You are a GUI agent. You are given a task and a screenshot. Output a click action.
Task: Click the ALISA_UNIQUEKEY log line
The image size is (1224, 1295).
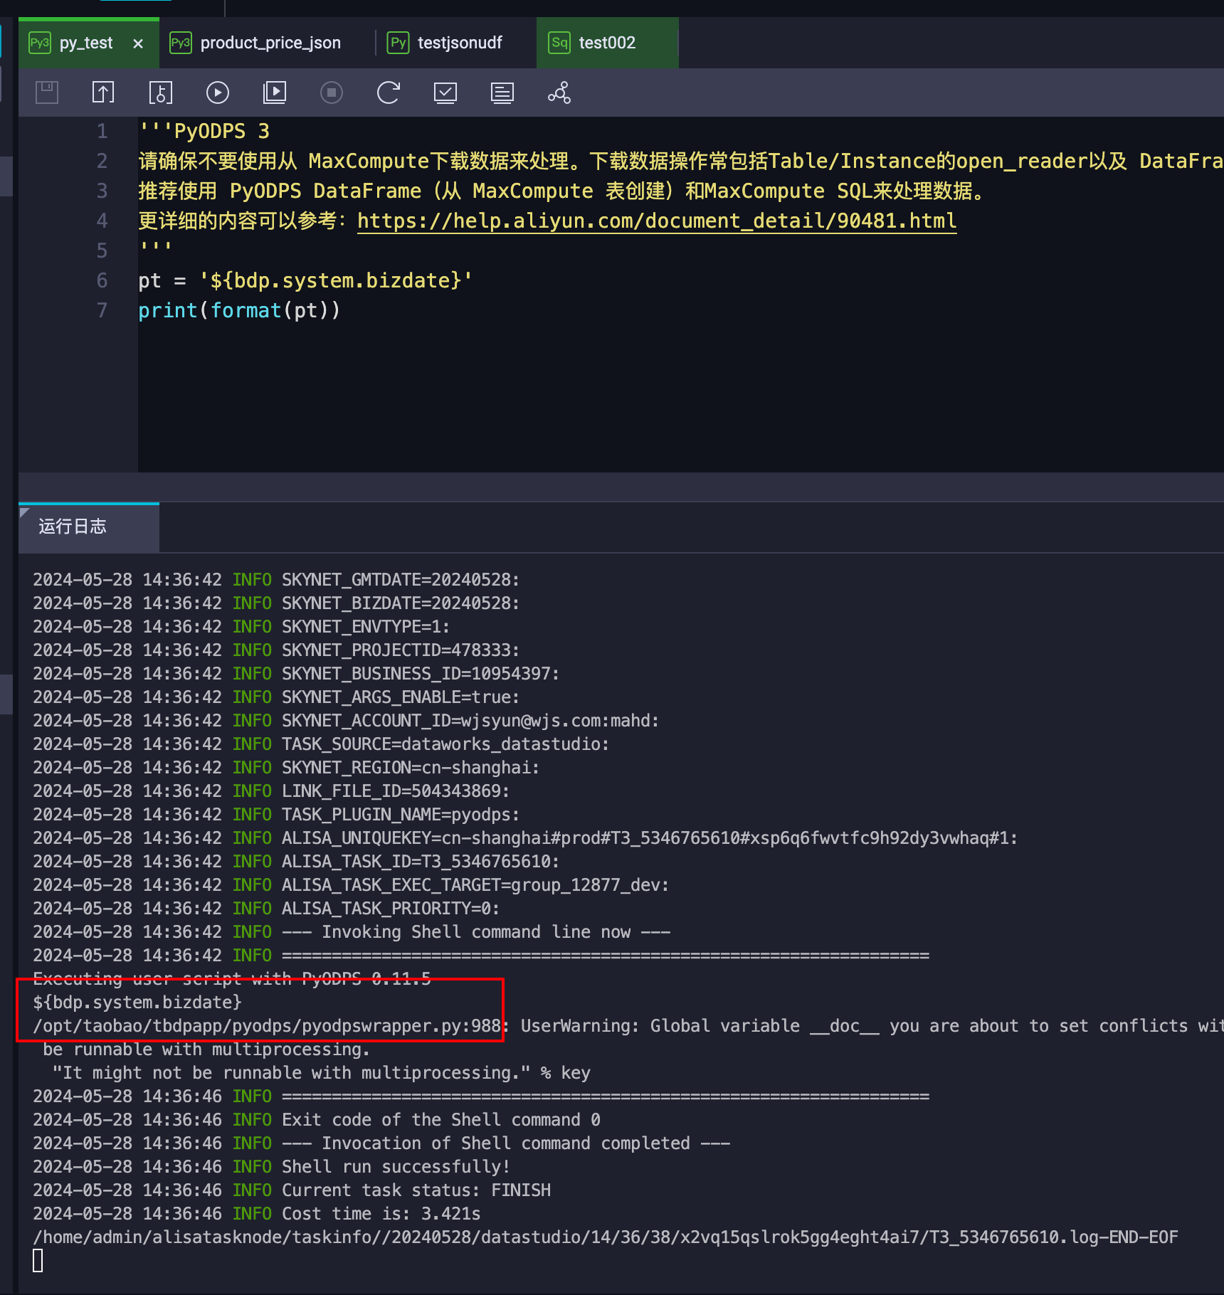click(x=525, y=838)
